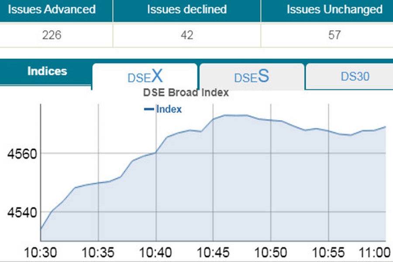
Task: Click the 4560 y-axis label
Action: coord(18,154)
